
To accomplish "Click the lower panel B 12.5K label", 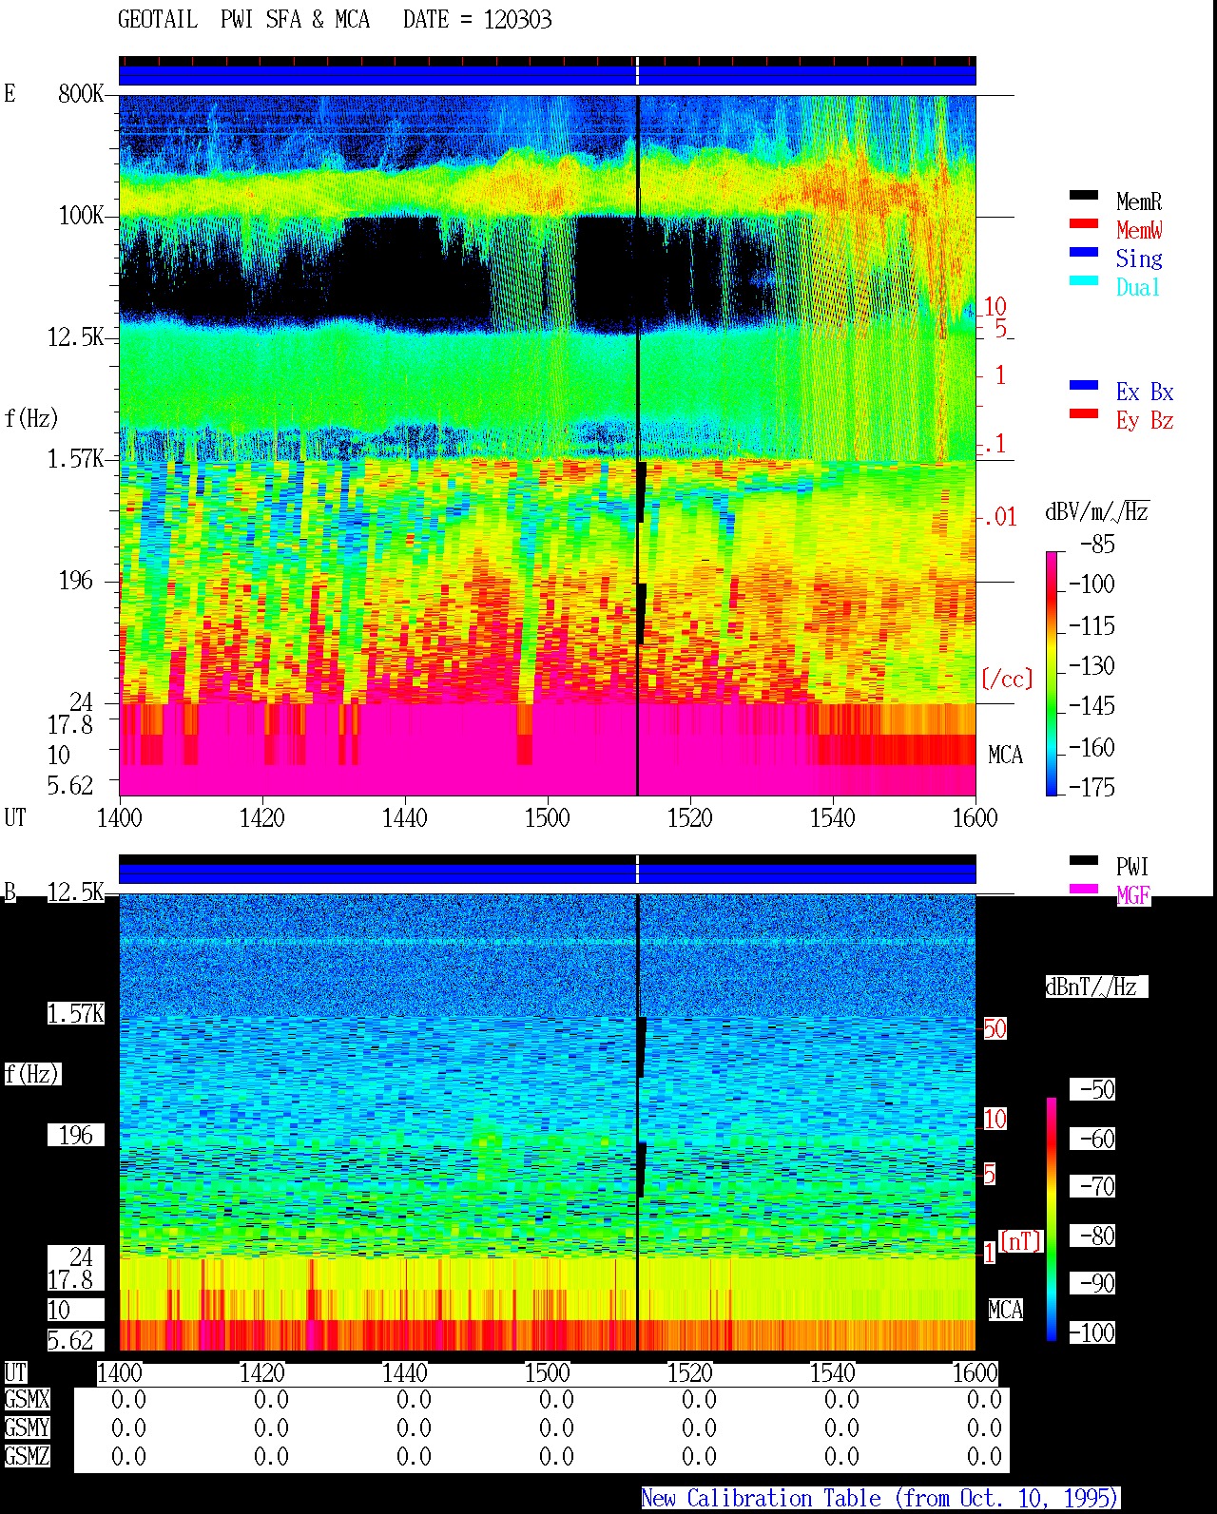I will point(75,891).
